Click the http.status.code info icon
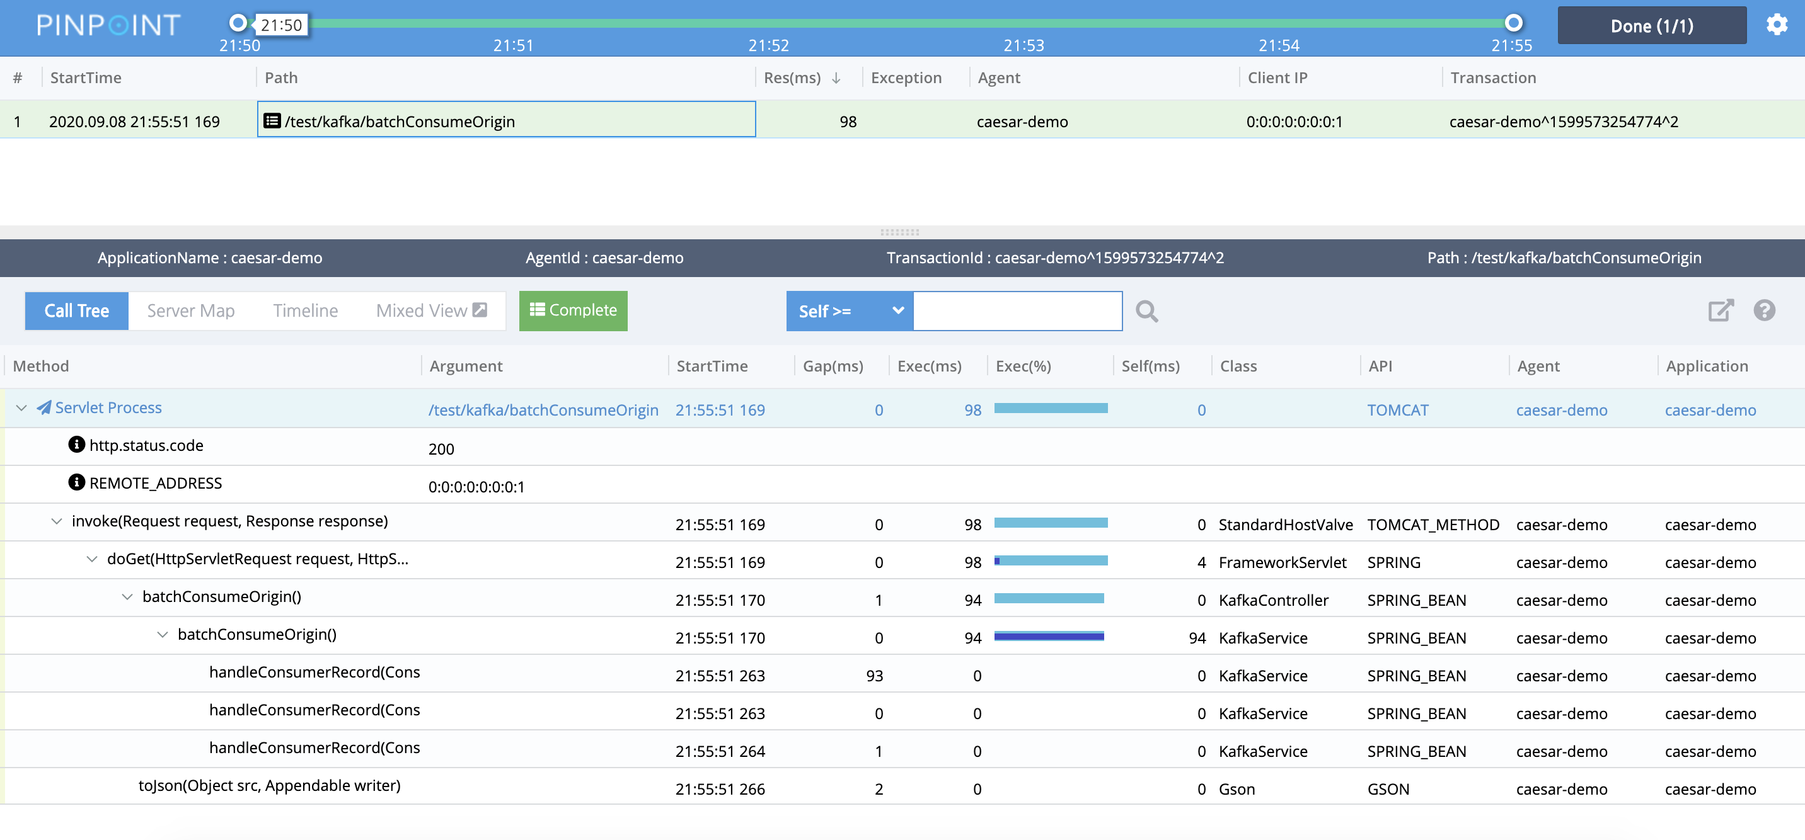The height and width of the screenshot is (840, 1805). tap(76, 445)
